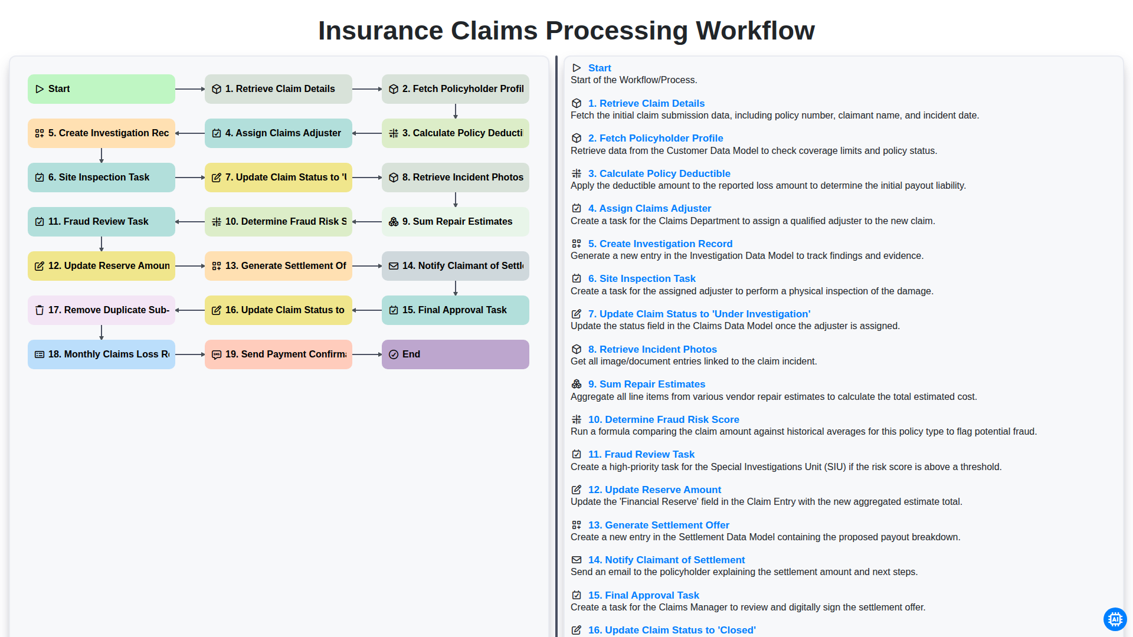Click the formula icon on Determine Fraud Risk Score node
Image resolution: width=1133 pixels, height=637 pixels.
coord(217,222)
